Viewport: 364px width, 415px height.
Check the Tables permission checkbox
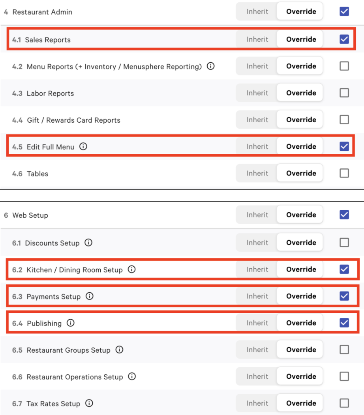coord(344,173)
